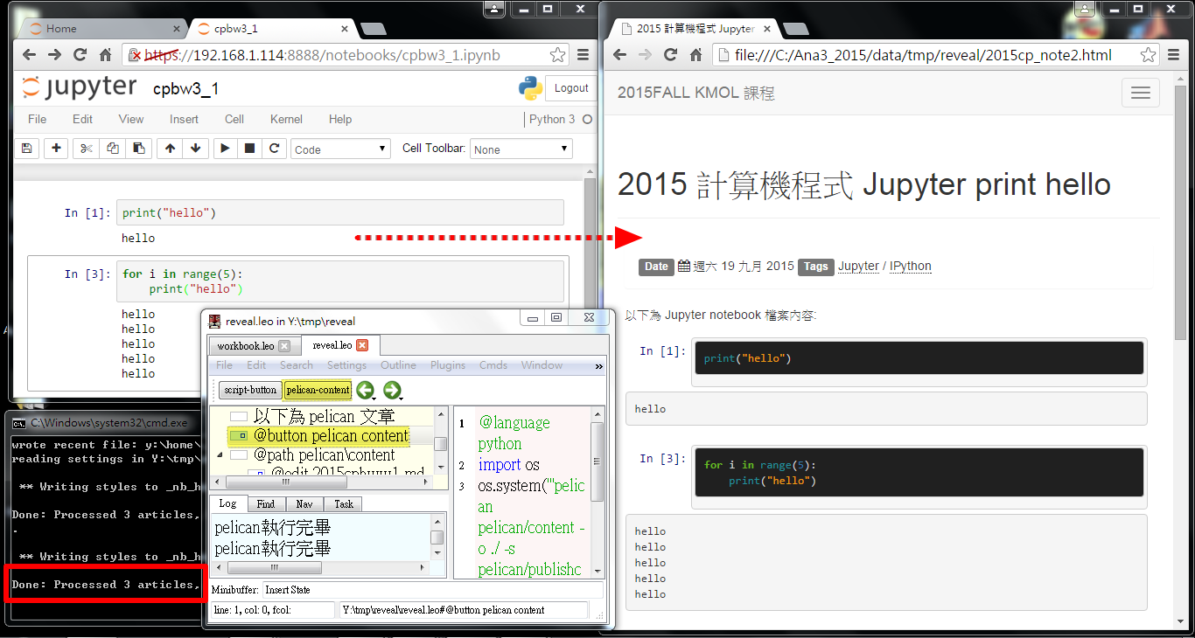Open the Leo Settings menu

point(347,365)
